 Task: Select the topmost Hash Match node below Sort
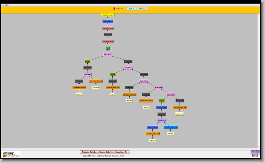point(108,55)
